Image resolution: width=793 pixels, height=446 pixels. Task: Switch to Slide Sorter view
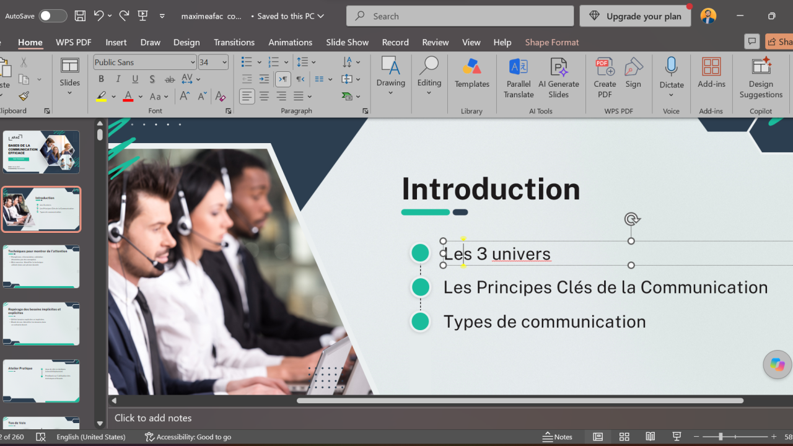tap(624, 437)
